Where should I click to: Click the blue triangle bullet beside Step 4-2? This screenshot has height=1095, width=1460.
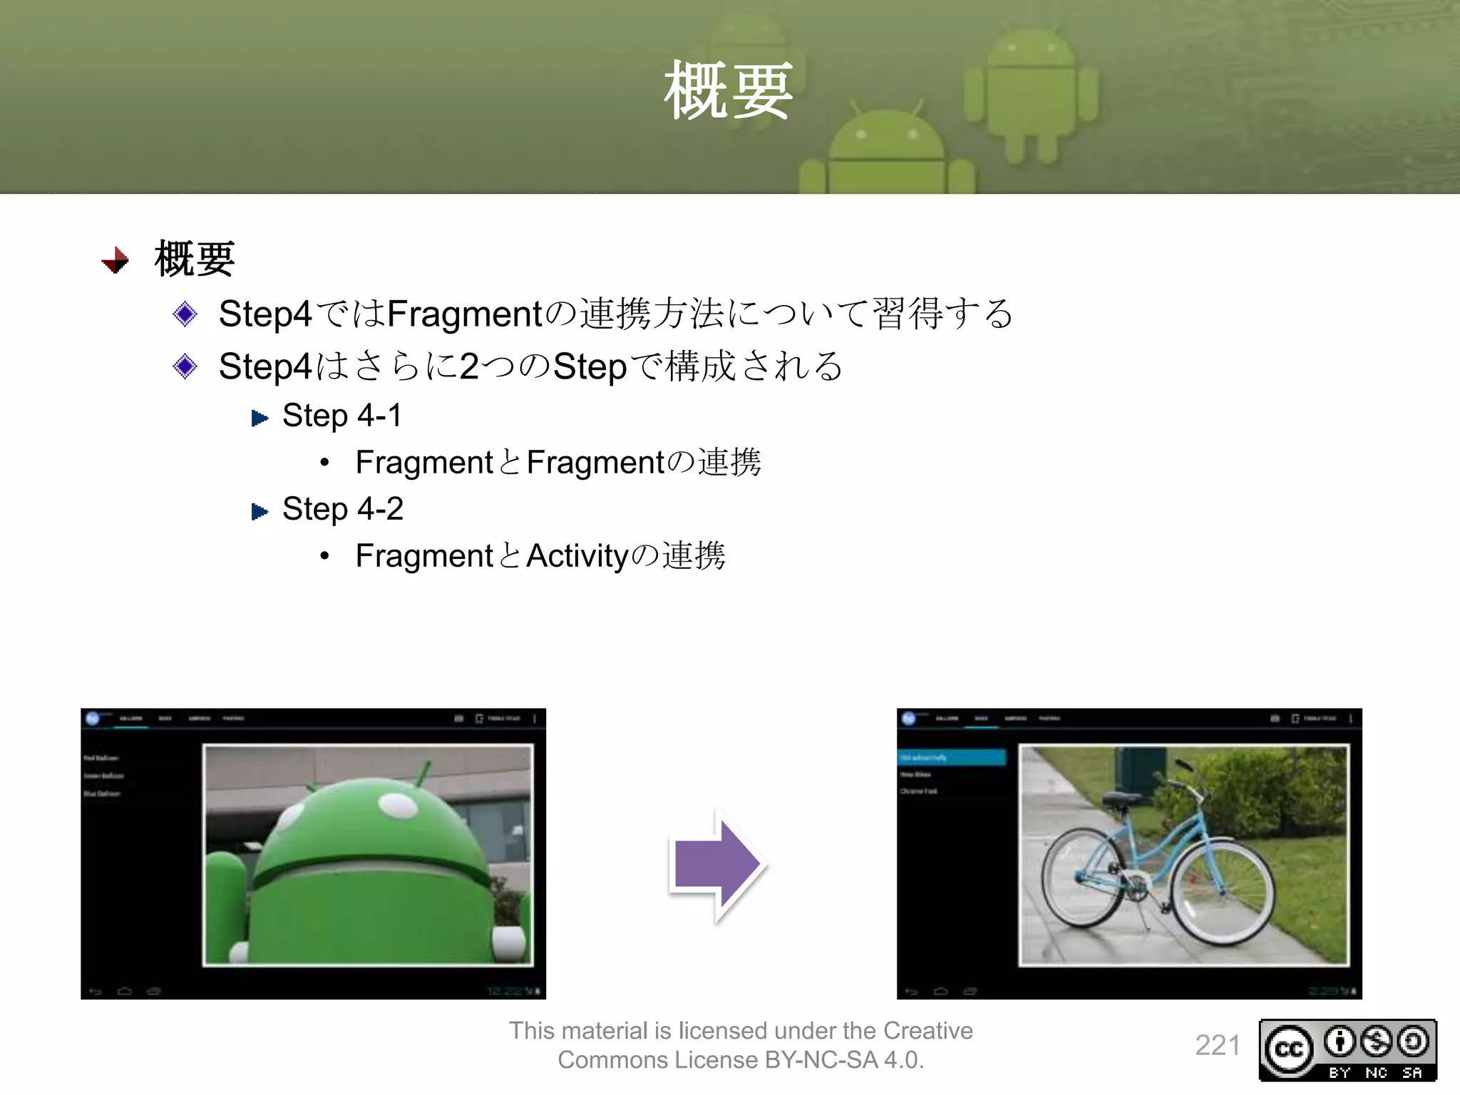click(x=259, y=511)
